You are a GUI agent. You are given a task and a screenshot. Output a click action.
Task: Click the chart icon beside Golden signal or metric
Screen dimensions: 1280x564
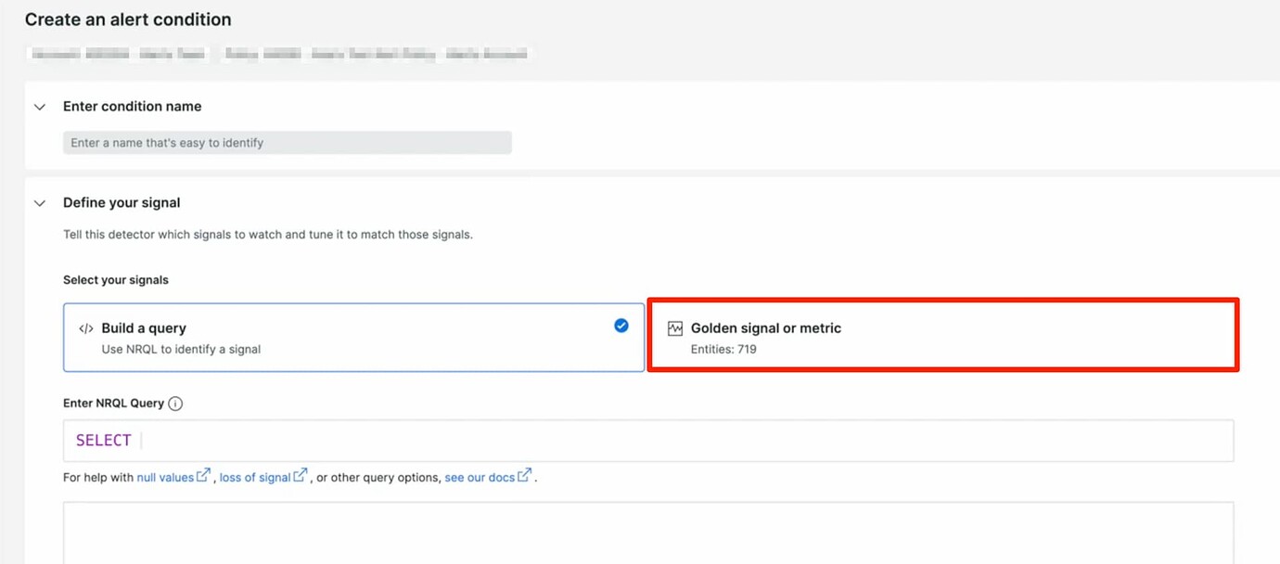tap(675, 328)
